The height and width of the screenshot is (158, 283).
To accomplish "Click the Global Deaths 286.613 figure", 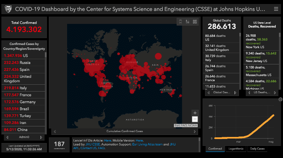I will coord(222,27).
